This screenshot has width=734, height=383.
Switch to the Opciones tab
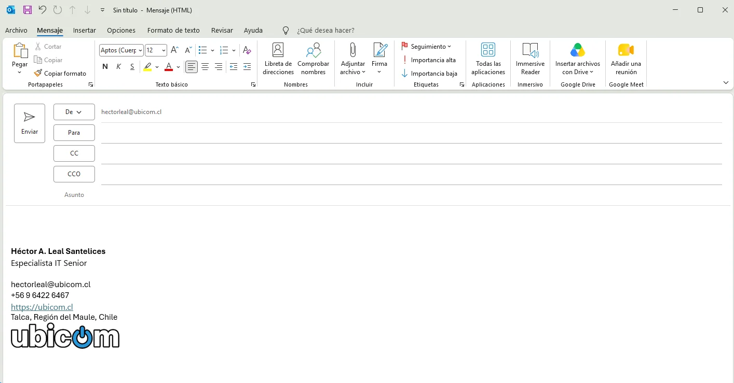(x=121, y=31)
